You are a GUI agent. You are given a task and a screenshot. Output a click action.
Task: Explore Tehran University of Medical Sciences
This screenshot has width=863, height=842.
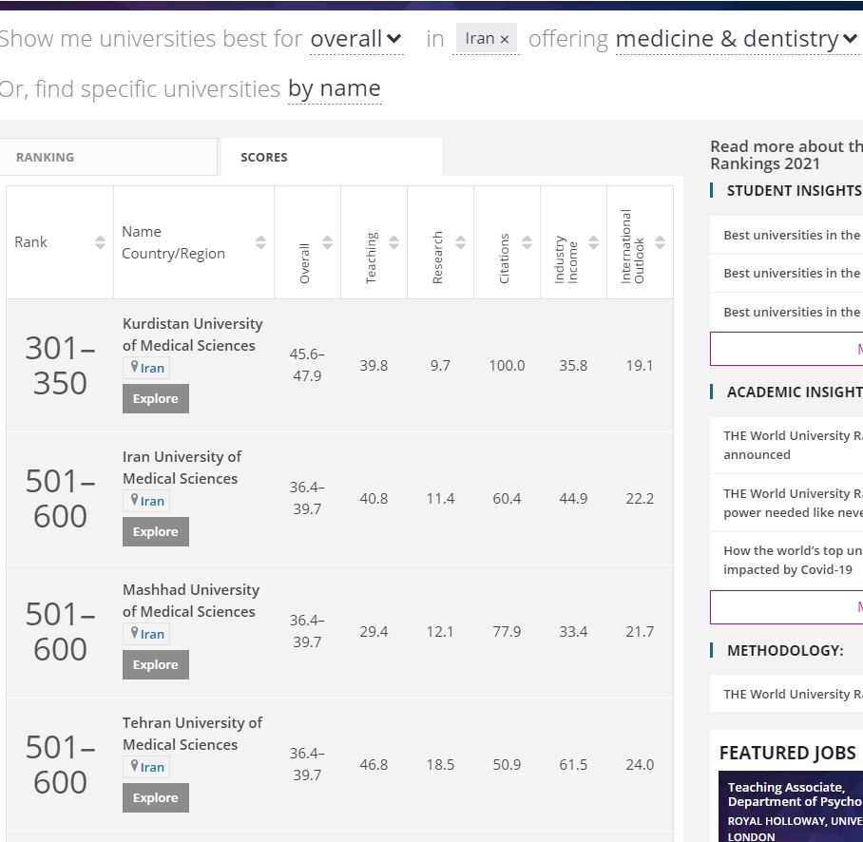click(x=156, y=798)
